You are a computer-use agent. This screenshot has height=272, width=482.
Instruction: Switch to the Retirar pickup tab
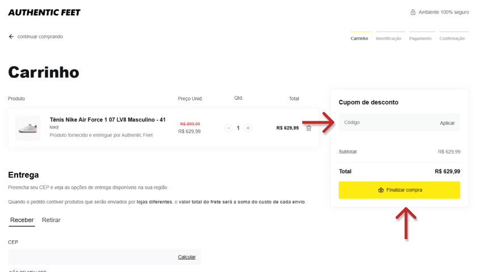coord(51,220)
